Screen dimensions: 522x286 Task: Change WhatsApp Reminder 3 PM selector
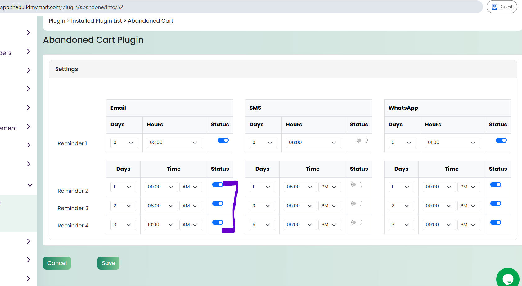click(469, 206)
